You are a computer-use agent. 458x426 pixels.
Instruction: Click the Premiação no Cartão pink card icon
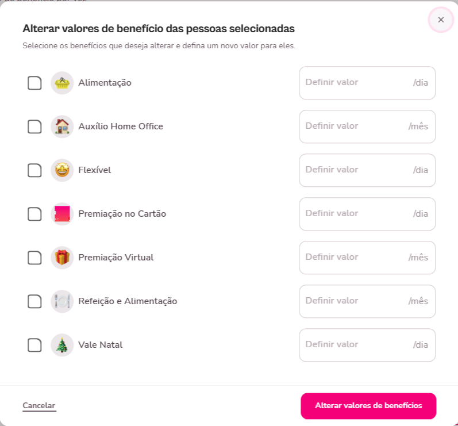62,214
